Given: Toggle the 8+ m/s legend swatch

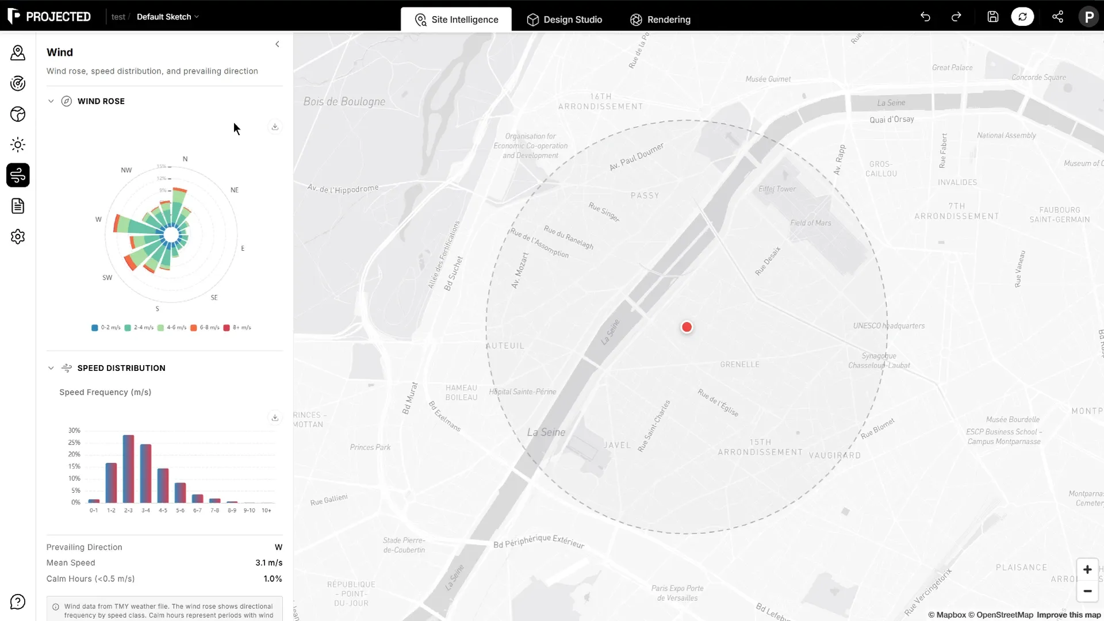Looking at the screenshot, I should [227, 328].
